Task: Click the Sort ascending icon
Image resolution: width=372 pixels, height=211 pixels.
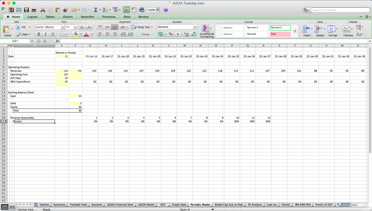Action: [x=105, y=10]
